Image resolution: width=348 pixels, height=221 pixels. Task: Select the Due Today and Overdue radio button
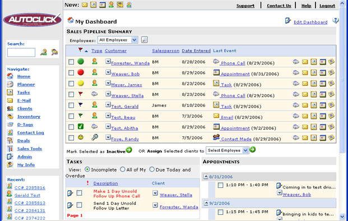(x=152, y=169)
